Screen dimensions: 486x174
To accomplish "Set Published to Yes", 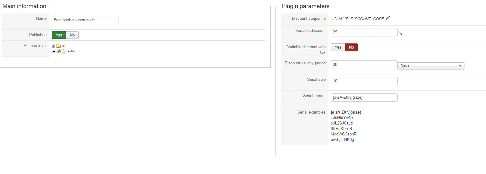I will (x=59, y=35).
